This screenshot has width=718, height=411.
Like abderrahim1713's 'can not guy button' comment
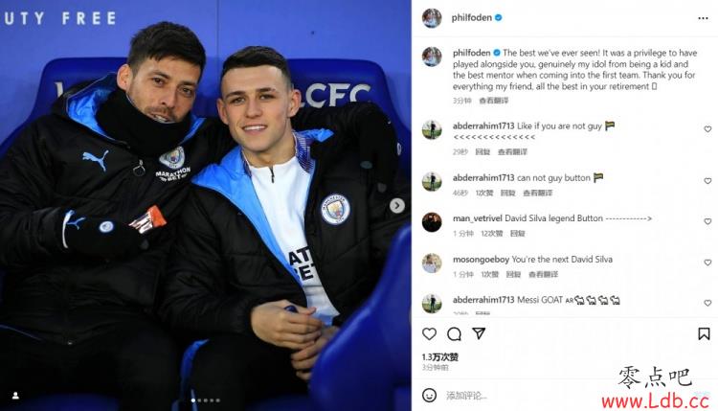[x=707, y=181]
